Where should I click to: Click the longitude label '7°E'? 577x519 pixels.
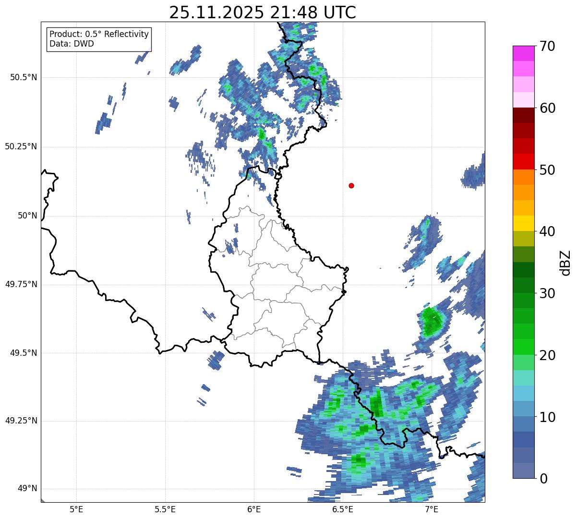[x=432, y=509]
